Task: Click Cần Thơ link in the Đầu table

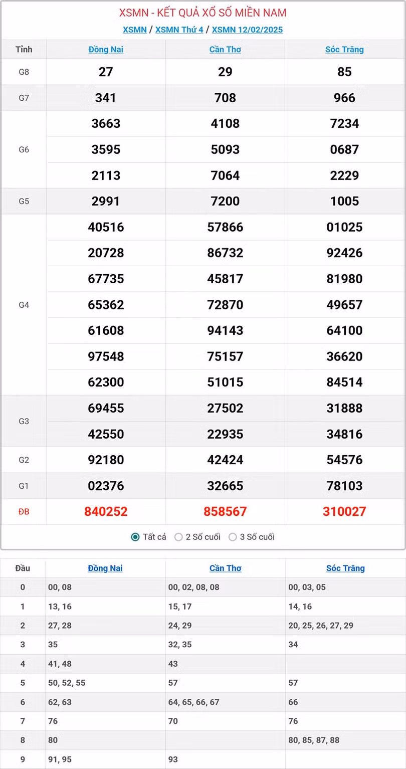Action: 226,568
